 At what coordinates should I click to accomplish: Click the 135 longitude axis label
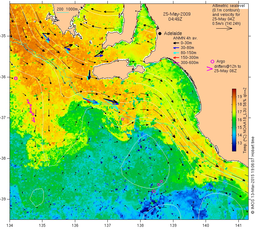pyautogui.click(x=42, y=226)
